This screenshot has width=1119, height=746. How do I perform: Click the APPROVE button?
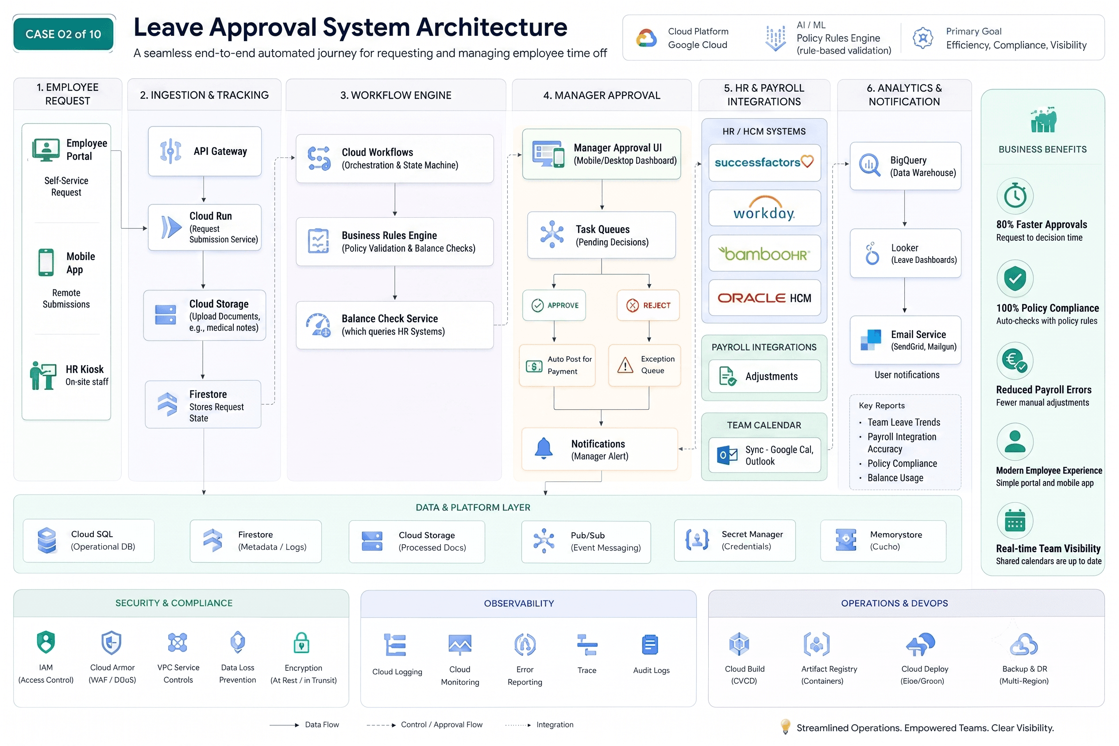(x=554, y=305)
